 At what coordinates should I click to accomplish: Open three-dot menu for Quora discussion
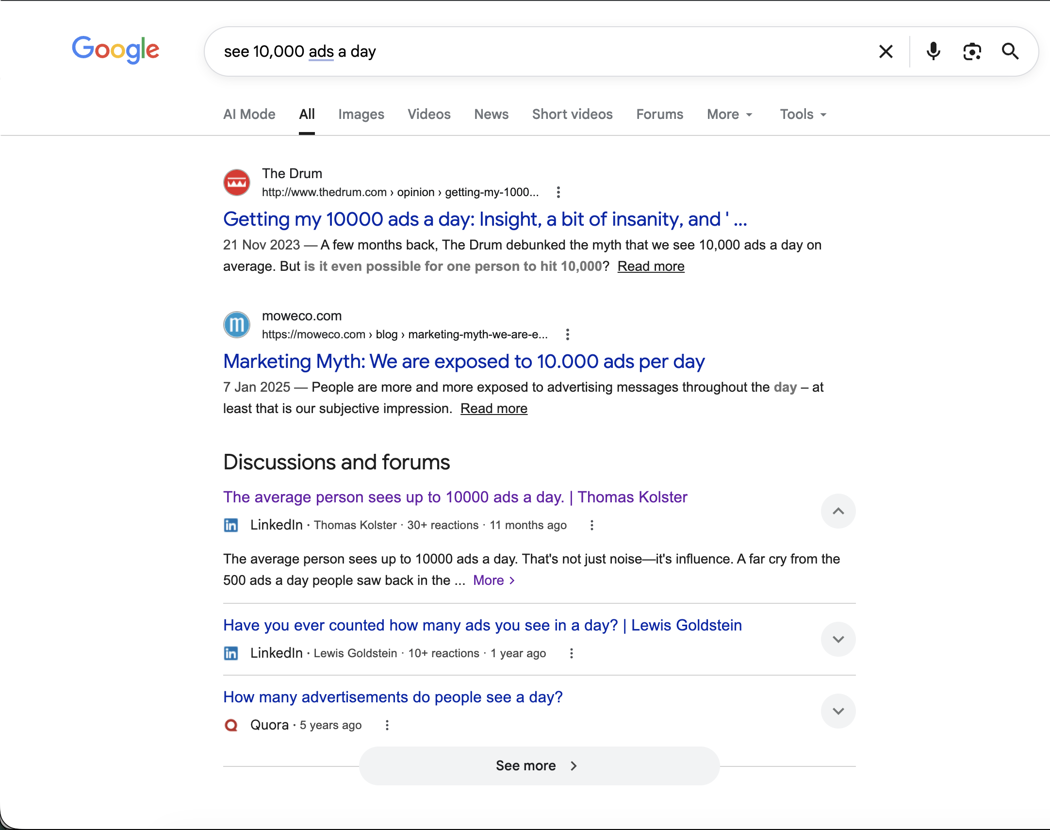387,725
